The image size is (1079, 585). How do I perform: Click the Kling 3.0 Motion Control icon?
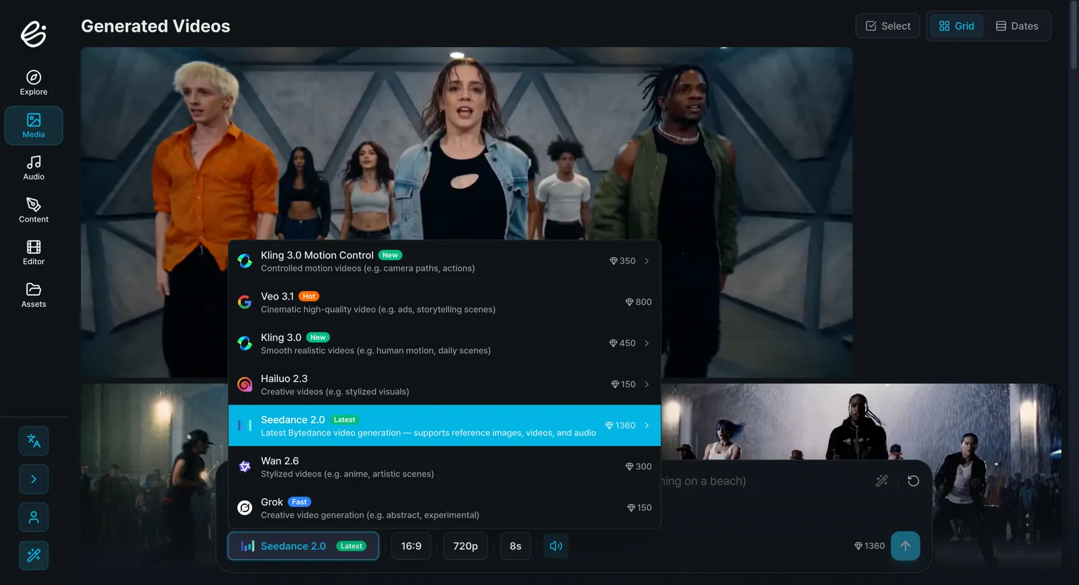pos(245,261)
